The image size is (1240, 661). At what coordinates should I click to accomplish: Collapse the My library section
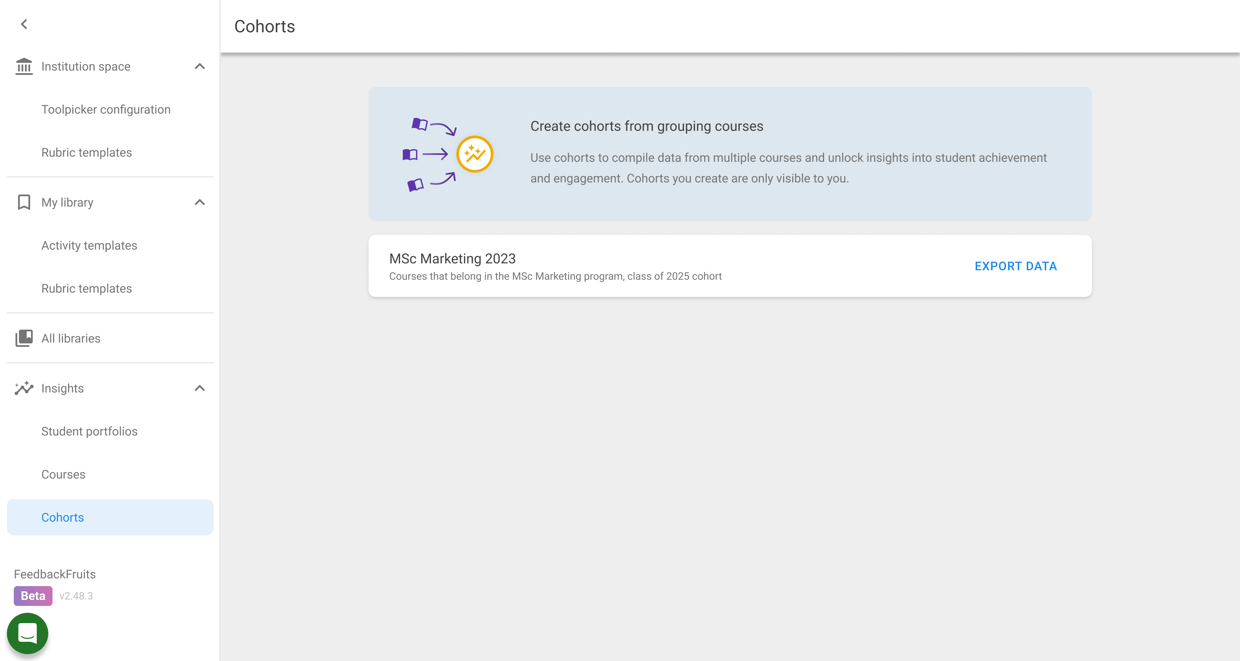(x=200, y=203)
